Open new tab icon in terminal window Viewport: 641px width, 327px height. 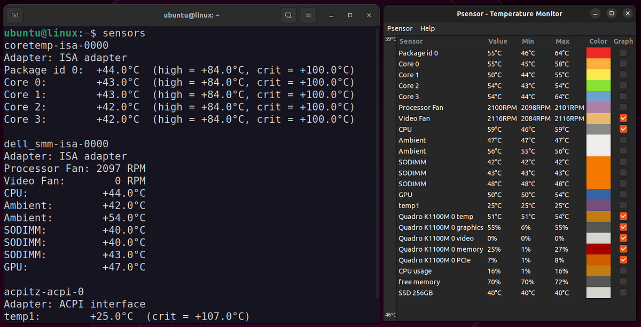15,15
